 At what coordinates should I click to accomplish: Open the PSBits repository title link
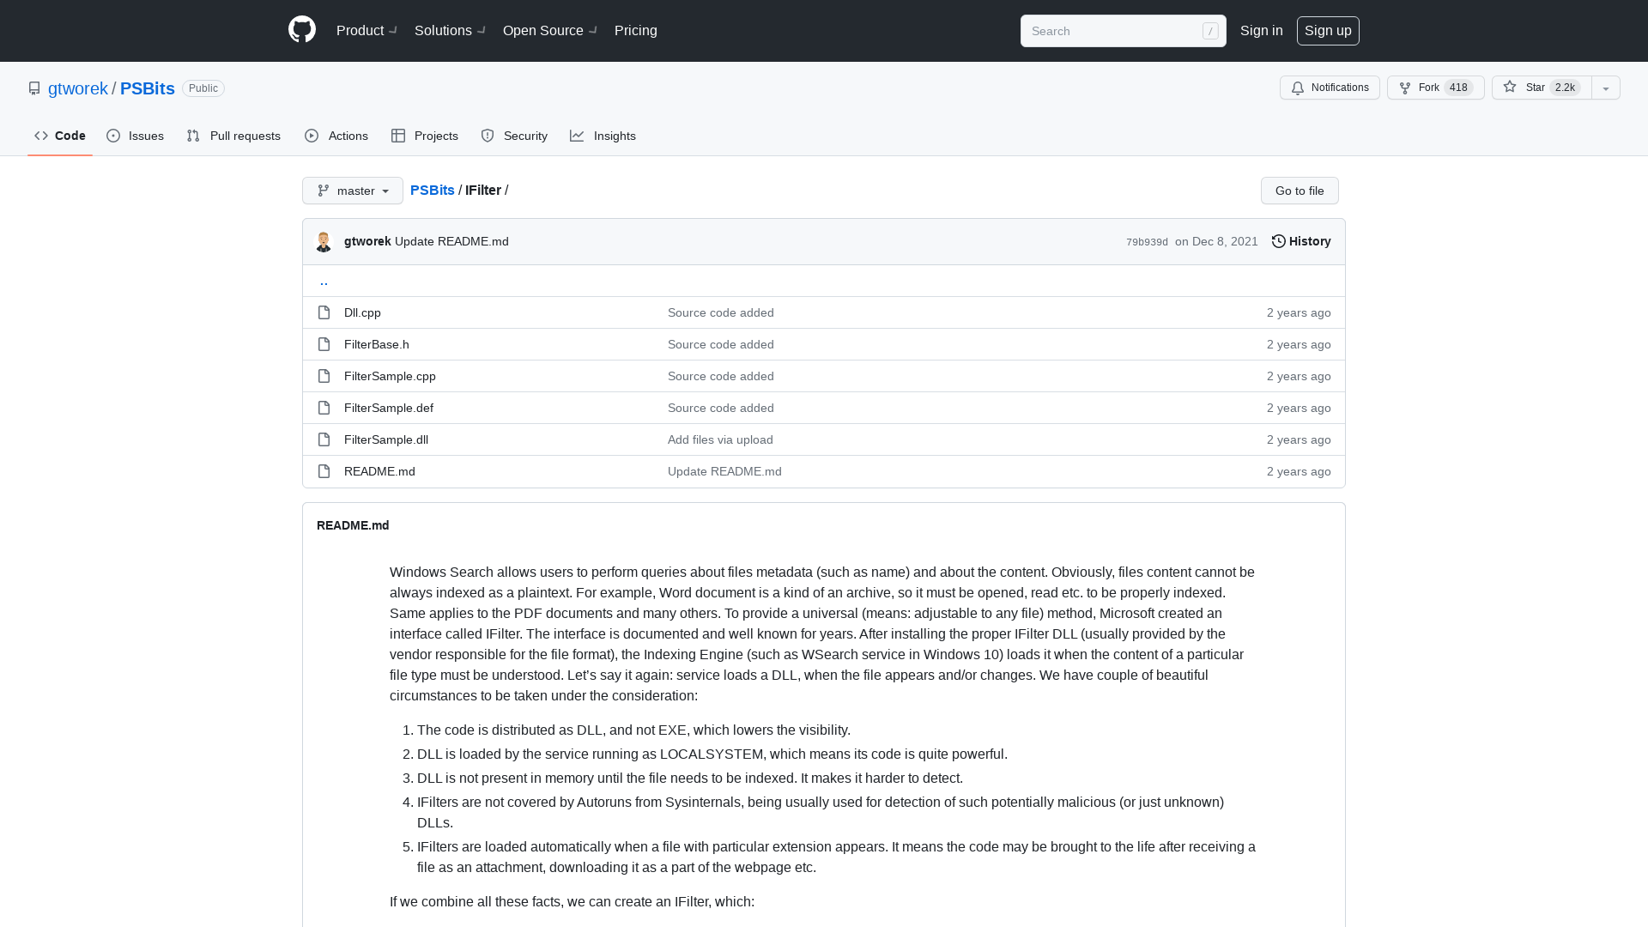click(x=148, y=88)
